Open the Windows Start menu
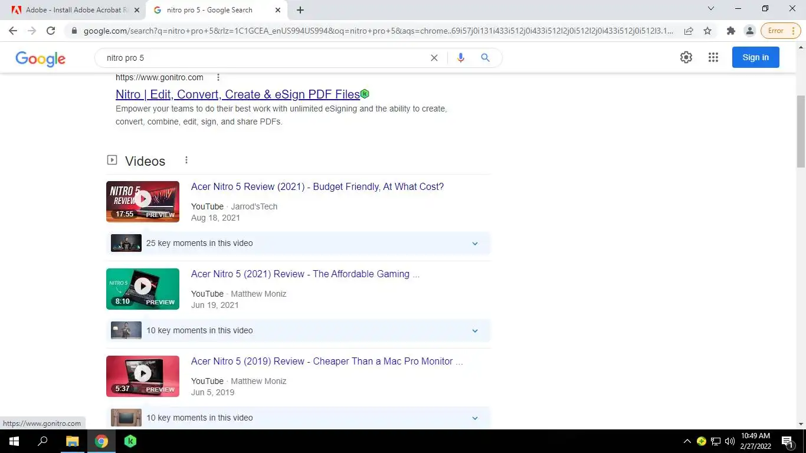806x453 pixels. click(14, 441)
